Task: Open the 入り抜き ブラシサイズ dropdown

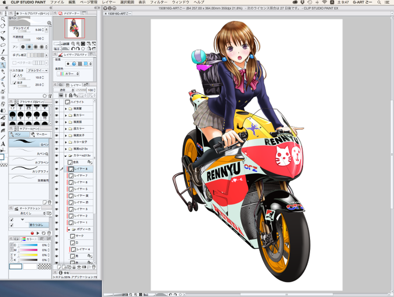Action: pyautogui.click(x=37, y=70)
